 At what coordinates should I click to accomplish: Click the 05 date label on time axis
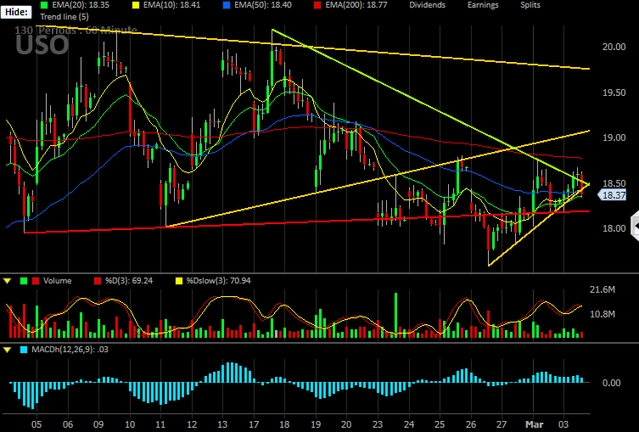(36, 424)
